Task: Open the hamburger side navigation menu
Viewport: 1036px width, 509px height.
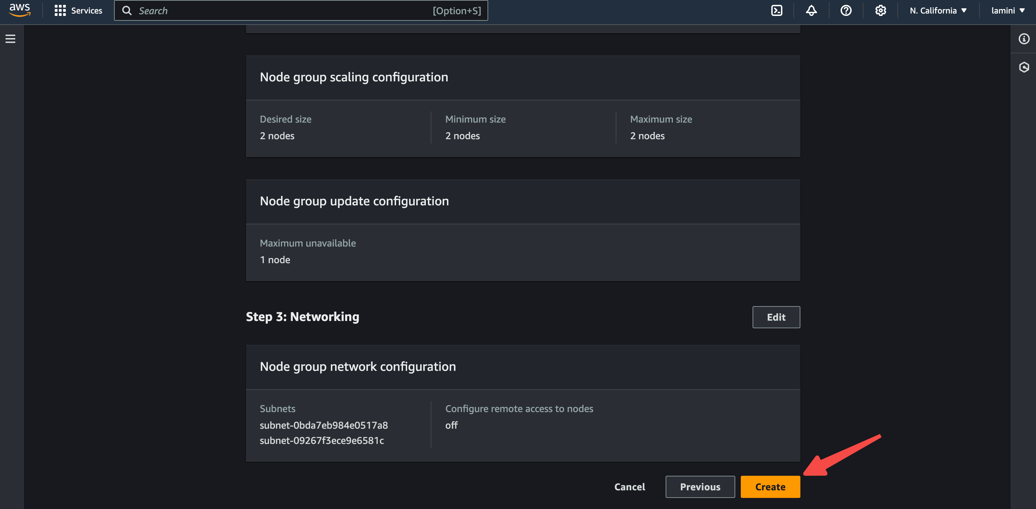Action: (10, 38)
